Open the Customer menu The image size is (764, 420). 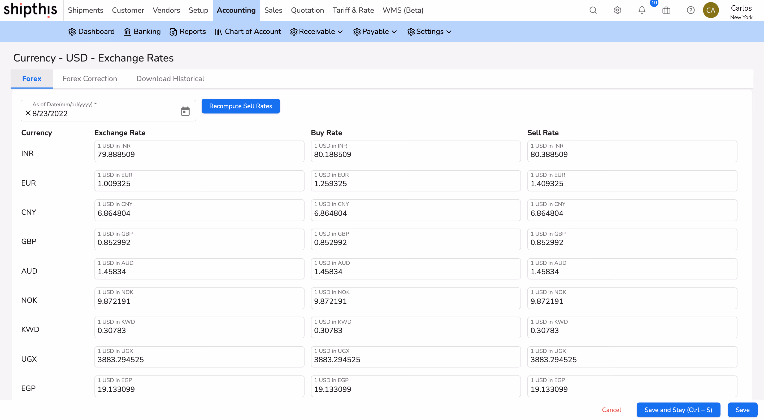pyautogui.click(x=128, y=10)
